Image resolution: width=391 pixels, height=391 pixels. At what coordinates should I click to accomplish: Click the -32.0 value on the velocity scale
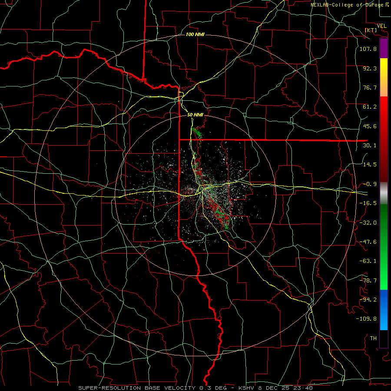(368, 223)
